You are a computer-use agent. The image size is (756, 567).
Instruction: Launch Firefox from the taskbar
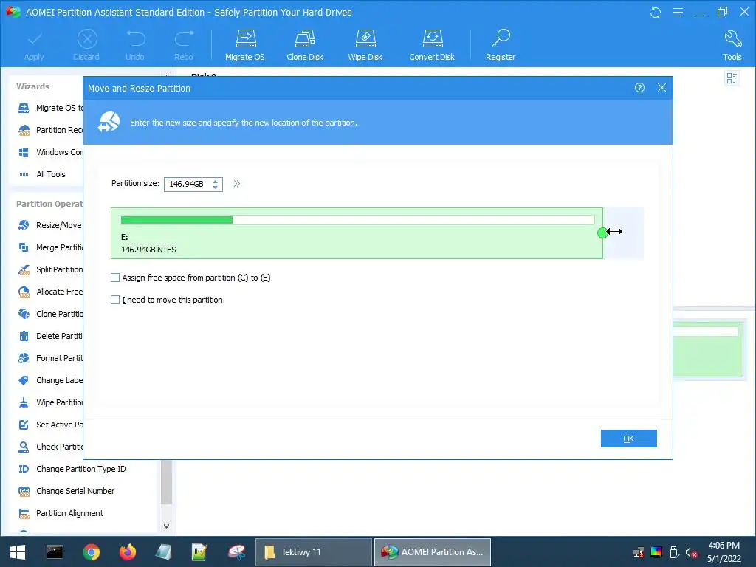pyautogui.click(x=128, y=552)
